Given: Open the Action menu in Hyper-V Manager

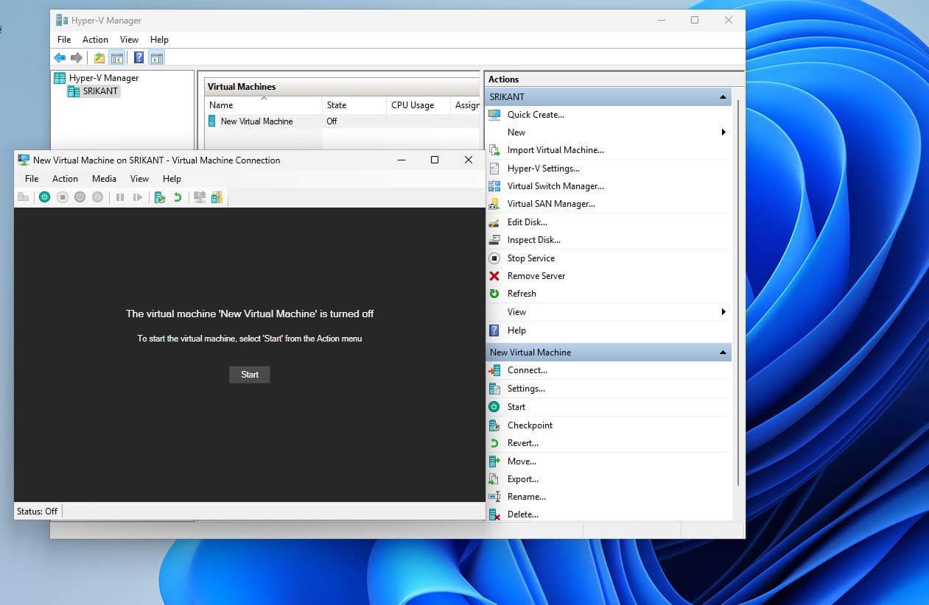Looking at the screenshot, I should point(95,39).
